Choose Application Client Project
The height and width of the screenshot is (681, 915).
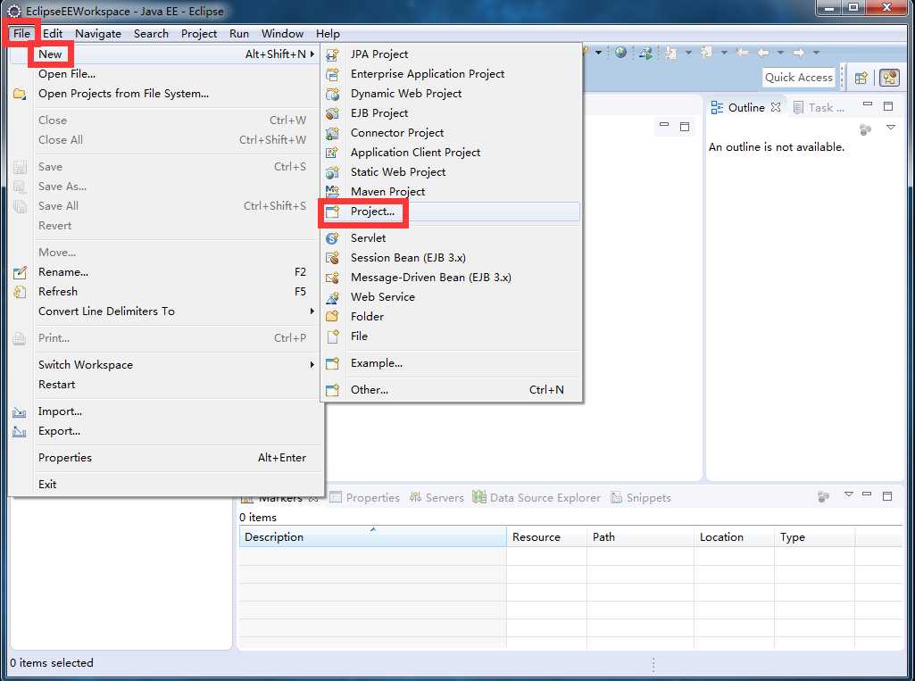pyautogui.click(x=451, y=153)
